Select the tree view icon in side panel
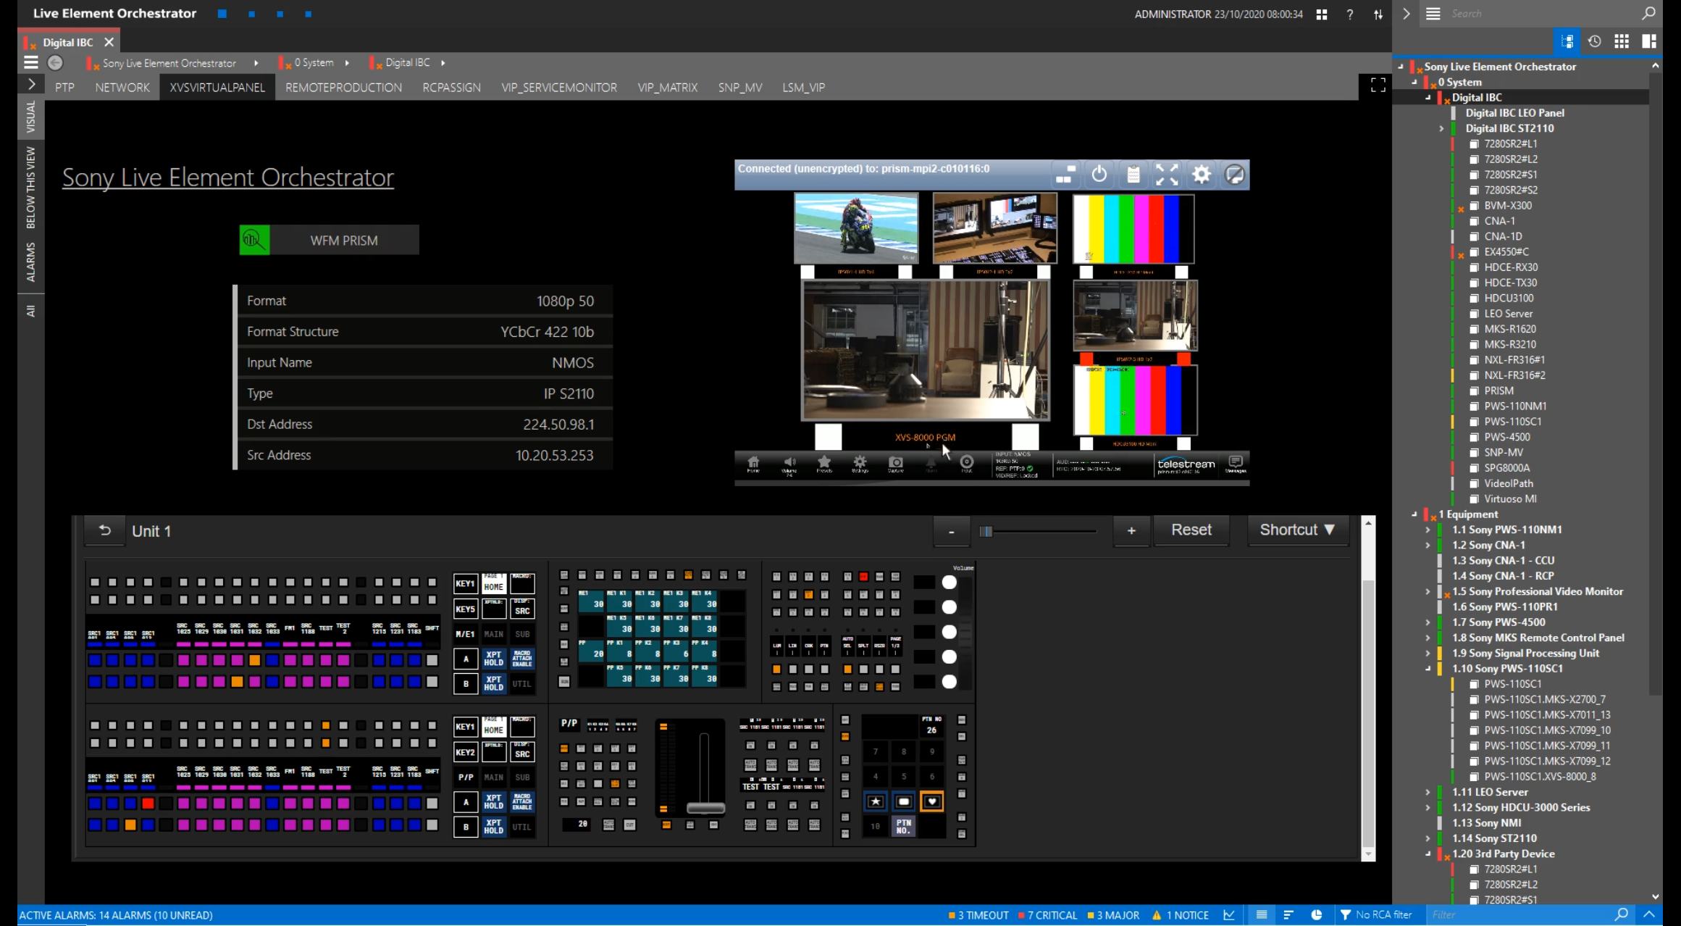Viewport: 1681px width, 926px height. pyautogui.click(x=1567, y=41)
